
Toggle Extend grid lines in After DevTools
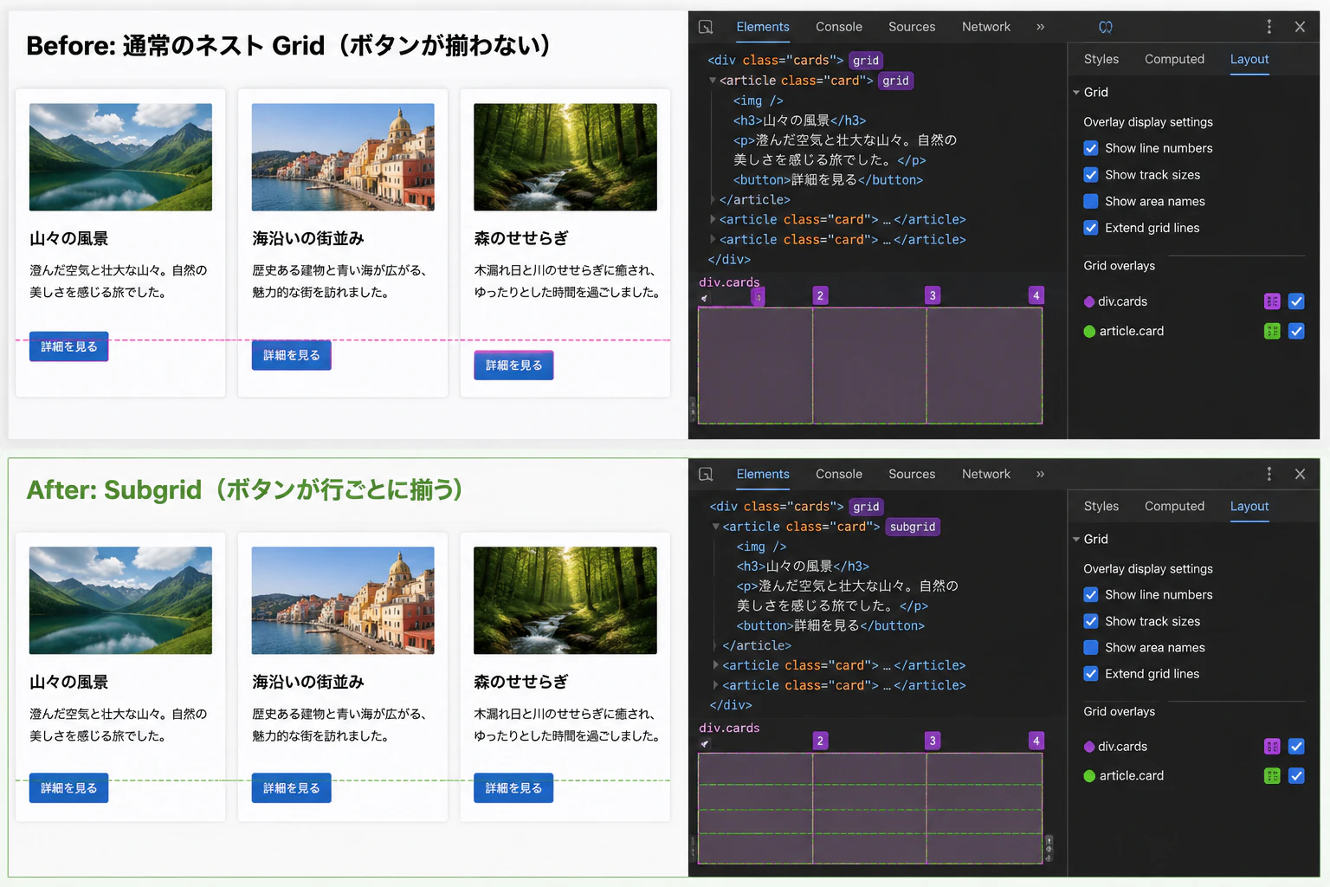(1091, 673)
